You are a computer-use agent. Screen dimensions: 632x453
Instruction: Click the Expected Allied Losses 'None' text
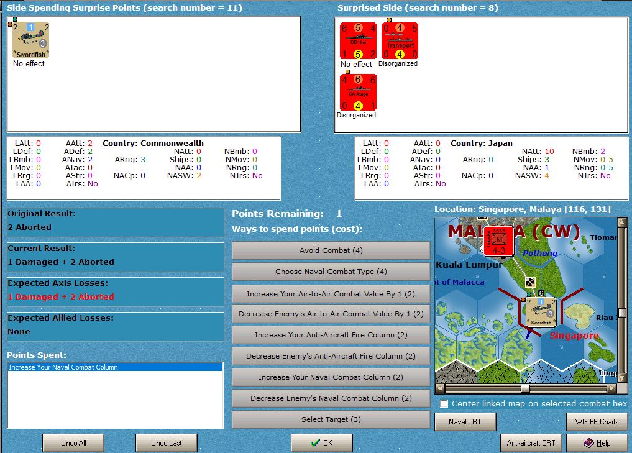click(x=19, y=331)
